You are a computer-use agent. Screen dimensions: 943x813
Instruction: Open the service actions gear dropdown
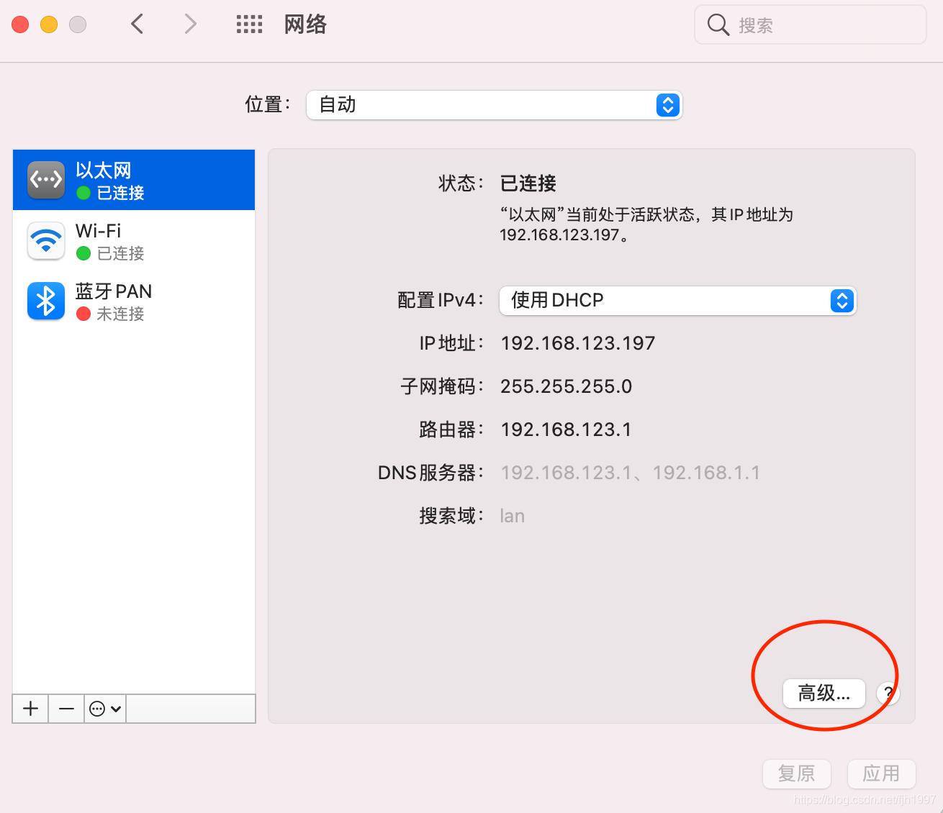point(104,709)
